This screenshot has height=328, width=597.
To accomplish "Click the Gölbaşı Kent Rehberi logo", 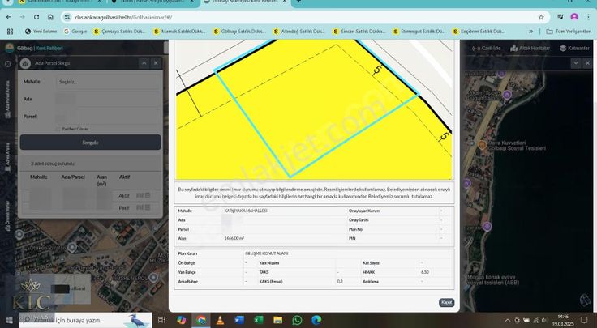I will [34, 49].
